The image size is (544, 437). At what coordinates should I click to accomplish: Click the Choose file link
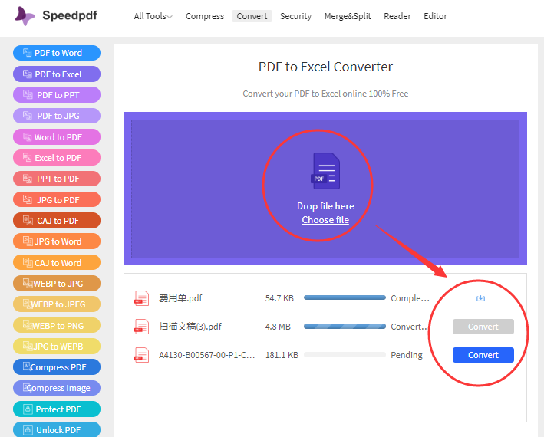[325, 220]
